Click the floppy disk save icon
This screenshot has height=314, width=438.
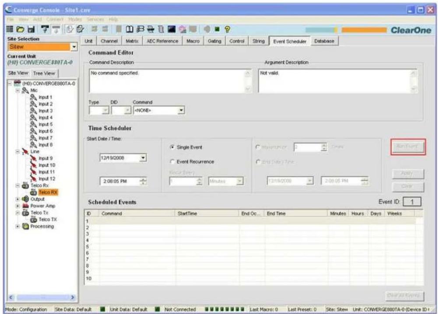pos(31,29)
